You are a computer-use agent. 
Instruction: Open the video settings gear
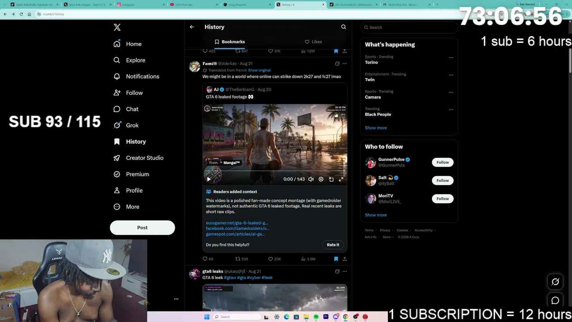pyautogui.click(x=321, y=179)
